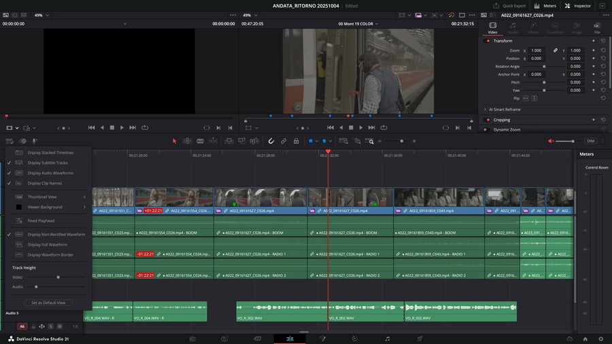Image resolution: width=612 pixels, height=344 pixels.
Task: Open Project Settings gear icon
Action: [x=600, y=339]
